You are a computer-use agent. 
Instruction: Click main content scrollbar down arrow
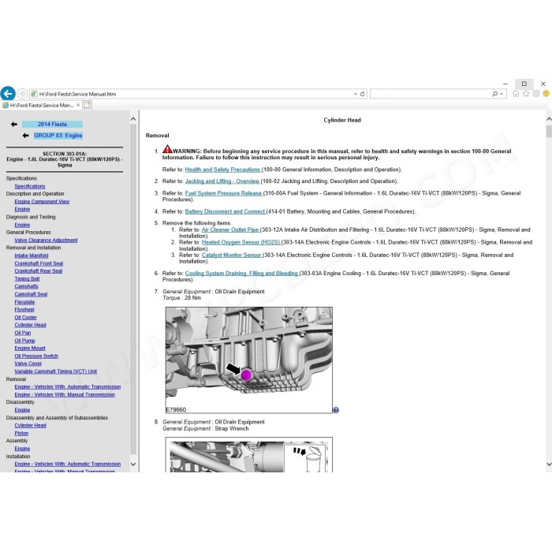(549, 464)
